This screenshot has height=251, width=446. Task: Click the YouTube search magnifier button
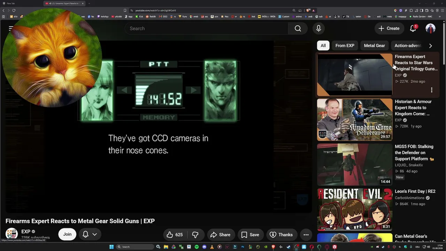[298, 29]
